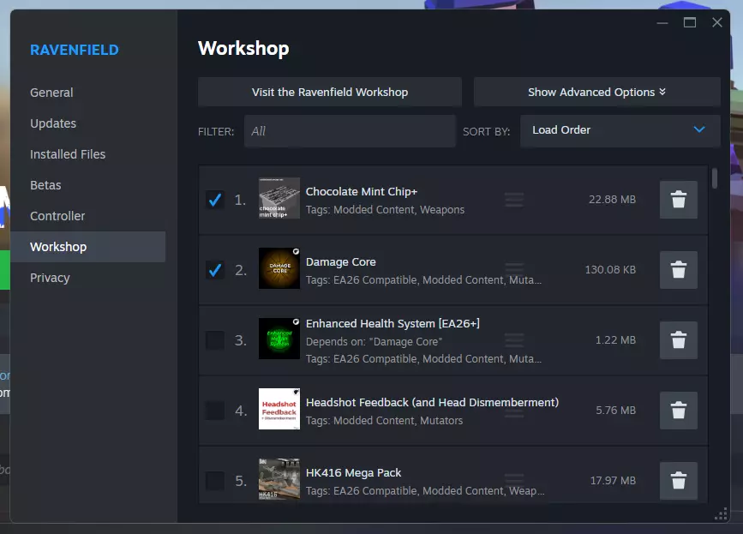Click reorder handle of Enhanced Health System

tap(514, 340)
